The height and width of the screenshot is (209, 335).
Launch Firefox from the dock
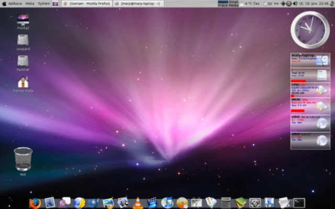click(x=35, y=203)
